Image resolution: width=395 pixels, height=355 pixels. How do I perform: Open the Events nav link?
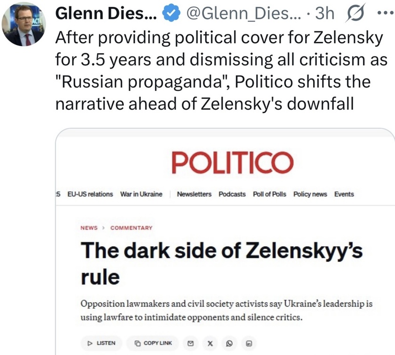coord(344,194)
